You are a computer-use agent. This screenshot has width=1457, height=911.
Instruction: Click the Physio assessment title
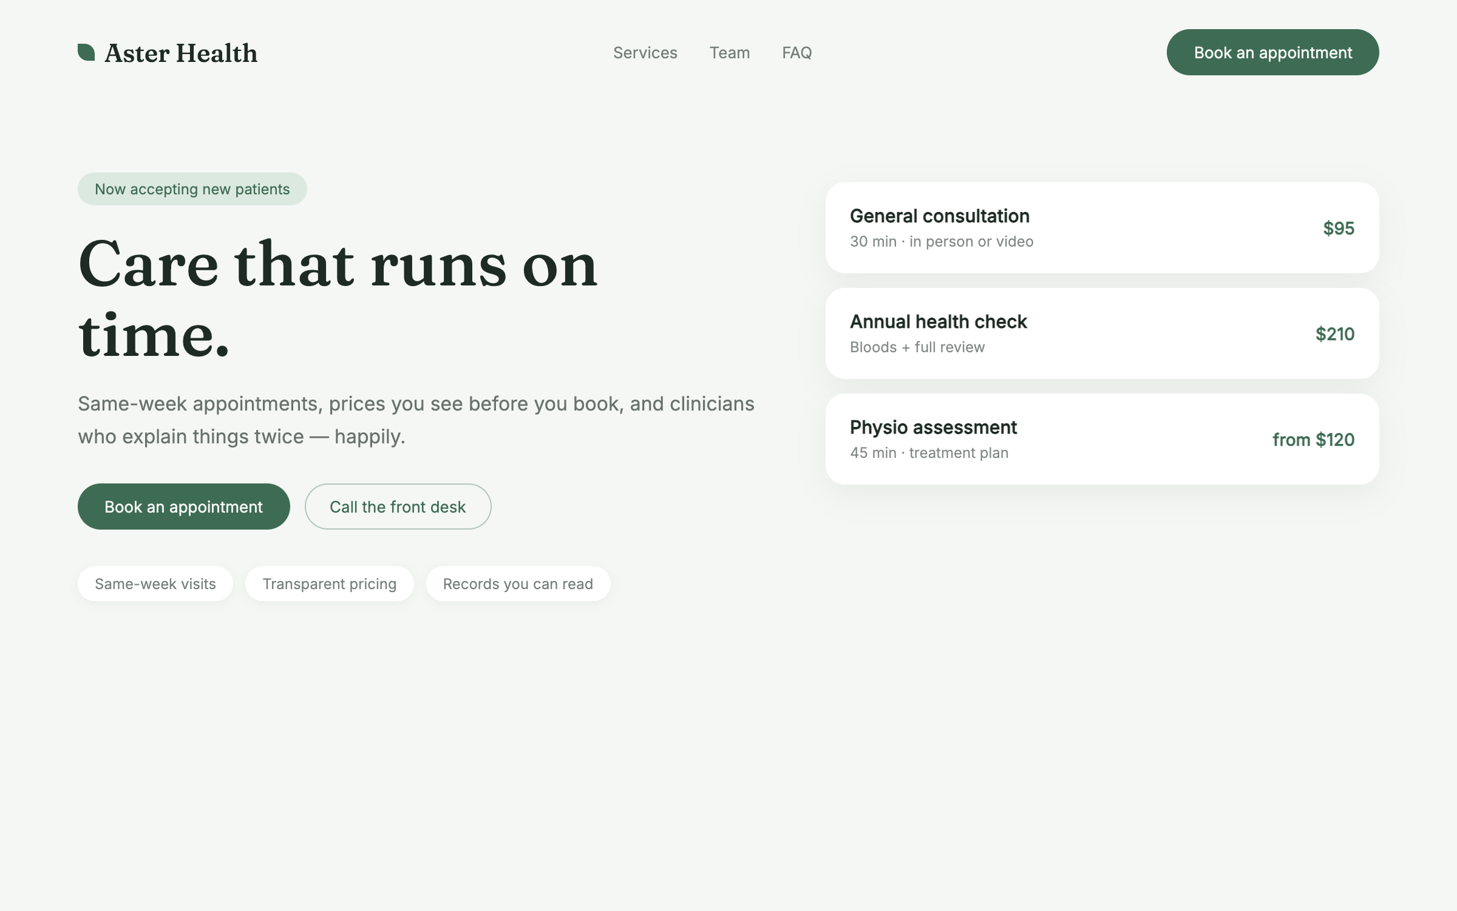pos(933,428)
